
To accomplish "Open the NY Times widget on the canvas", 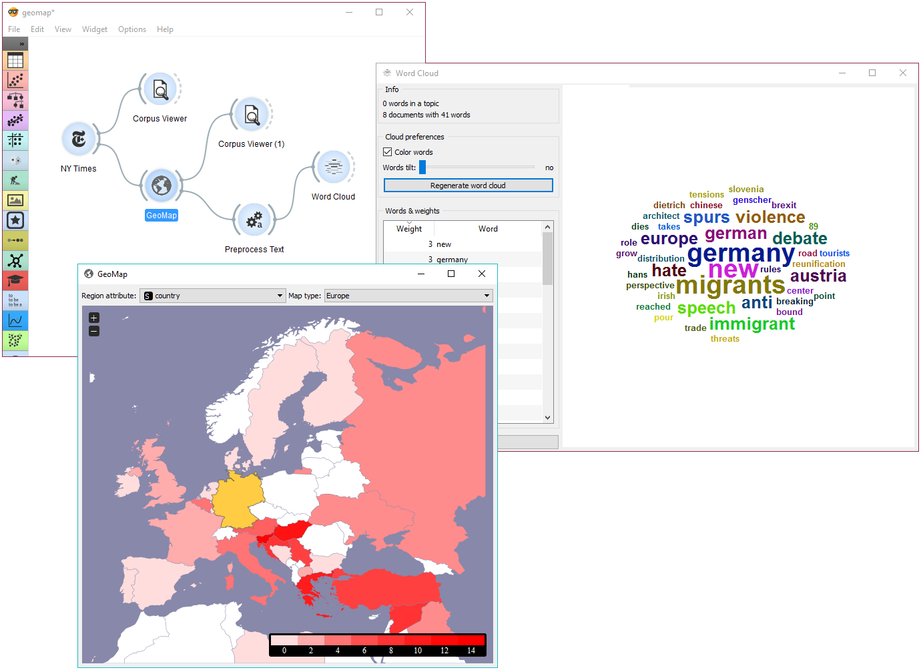I will point(78,139).
